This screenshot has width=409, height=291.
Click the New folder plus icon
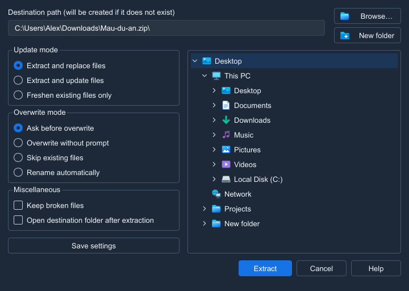coord(345,35)
